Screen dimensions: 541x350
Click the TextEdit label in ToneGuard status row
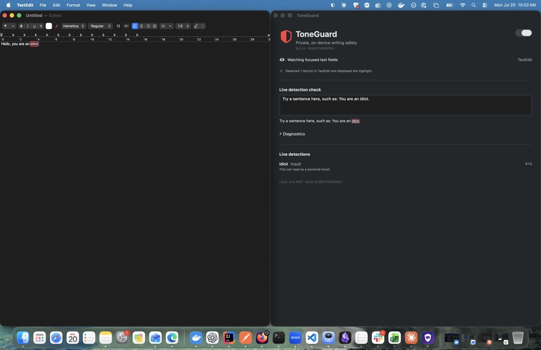pos(524,60)
